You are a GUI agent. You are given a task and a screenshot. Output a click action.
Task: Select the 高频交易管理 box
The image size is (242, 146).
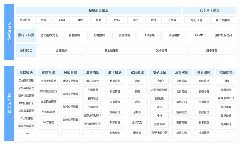(71, 107)
